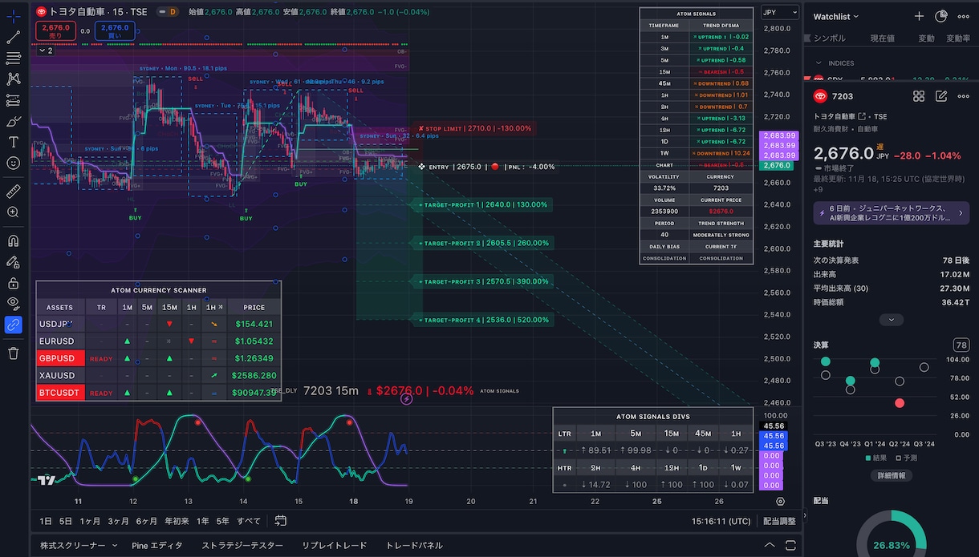Screen dimensions: 979x557
Task: Select the trend line drawing tool
Action: (13, 37)
